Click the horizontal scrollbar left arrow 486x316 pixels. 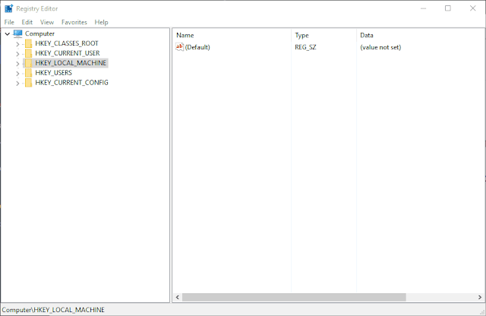click(x=177, y=297)
